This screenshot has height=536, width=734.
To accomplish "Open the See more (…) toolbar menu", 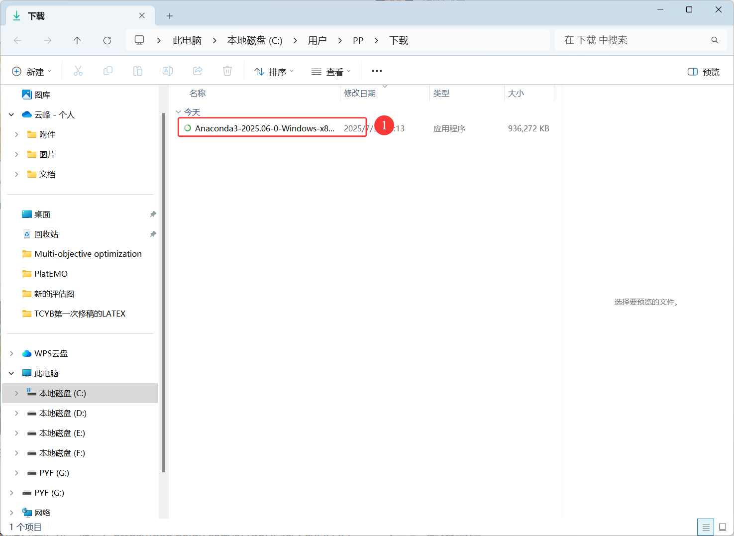I will [376, 71].
